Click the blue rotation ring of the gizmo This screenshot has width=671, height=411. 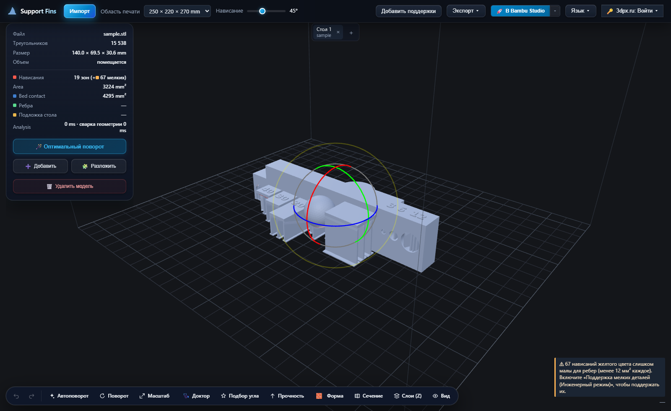point(335,226)
